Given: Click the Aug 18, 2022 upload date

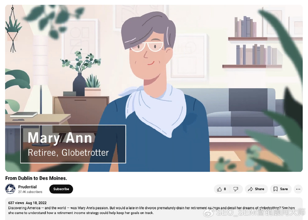Looking at the screenshot, I should coord(36,203).
